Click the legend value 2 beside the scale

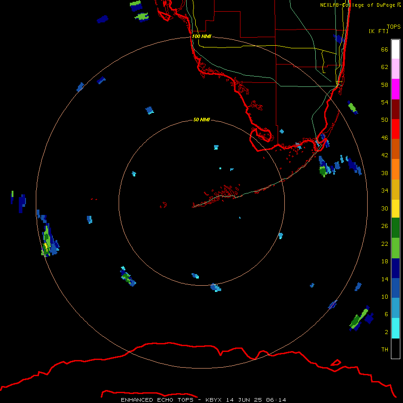tap(386, 332)
